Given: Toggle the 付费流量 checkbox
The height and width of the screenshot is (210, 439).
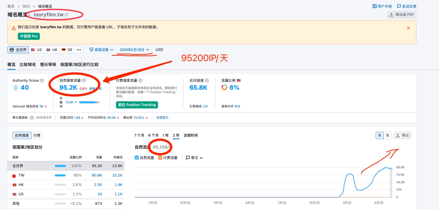Looking at the screenshot, I should click(x=160, y=158).
